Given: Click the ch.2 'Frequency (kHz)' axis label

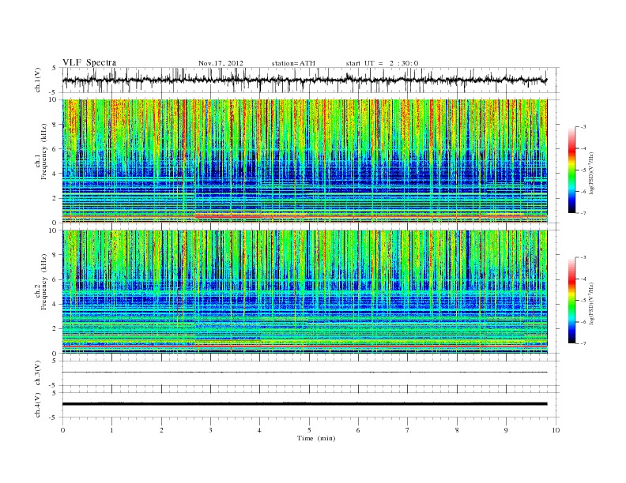Looking at the screenshot, I should (44, 282).
